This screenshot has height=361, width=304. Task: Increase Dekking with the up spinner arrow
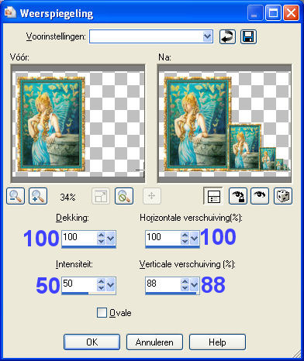coord(101,235)
